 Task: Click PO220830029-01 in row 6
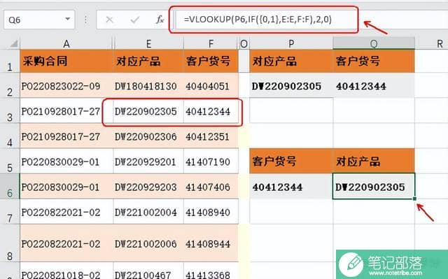(x=66, y=187)
